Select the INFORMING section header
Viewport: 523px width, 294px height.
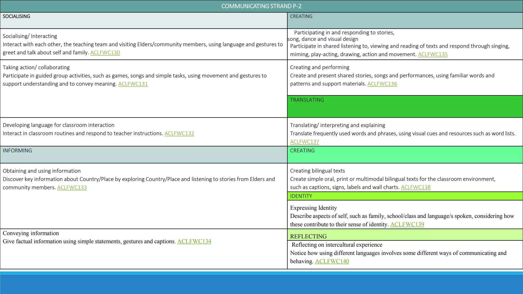click(144, 155)
